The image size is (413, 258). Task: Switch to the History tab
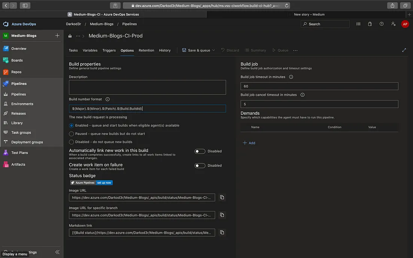point(164,50)
